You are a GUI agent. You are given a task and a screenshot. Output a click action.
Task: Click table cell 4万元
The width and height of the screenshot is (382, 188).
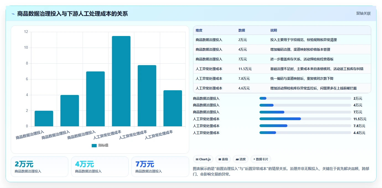243,50
